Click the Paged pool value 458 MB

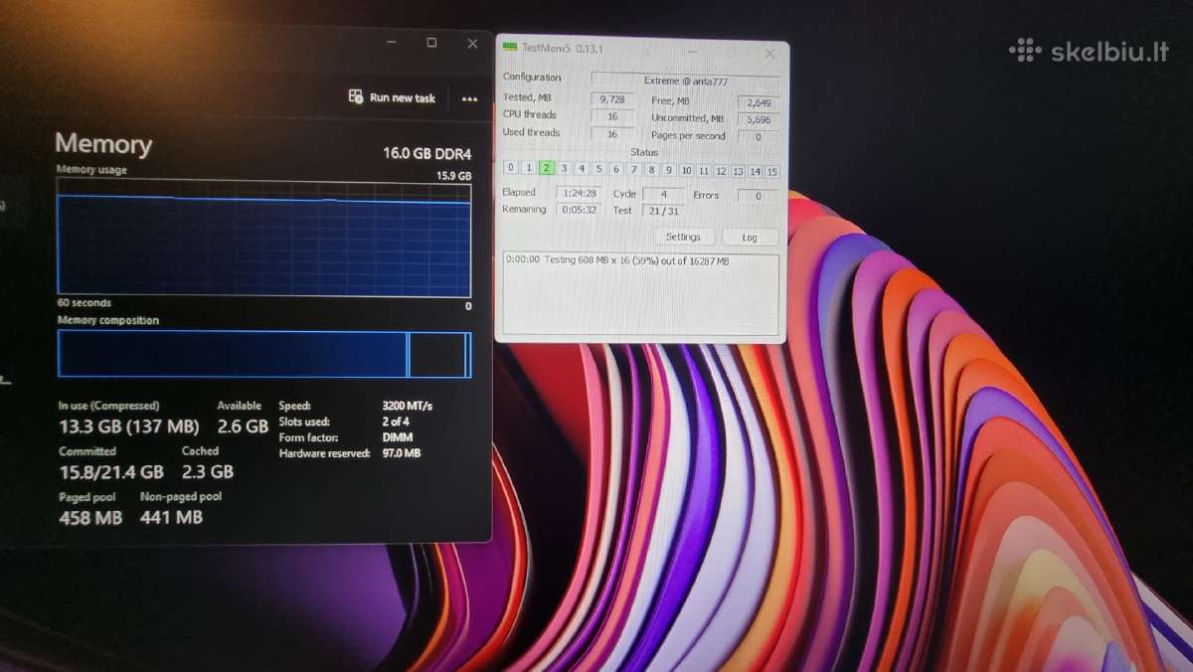90,518
